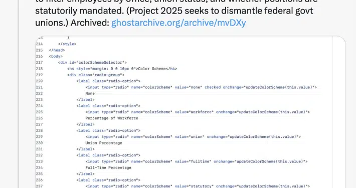This screenshot has height=188, width=356.
Task: Open the ghostarchive.org/archive/mvDXy link
Action: point(179,23)
